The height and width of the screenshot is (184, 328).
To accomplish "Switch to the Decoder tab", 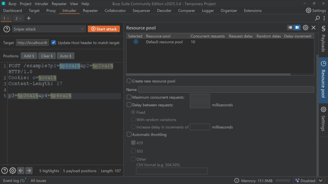I will [164, 10].
